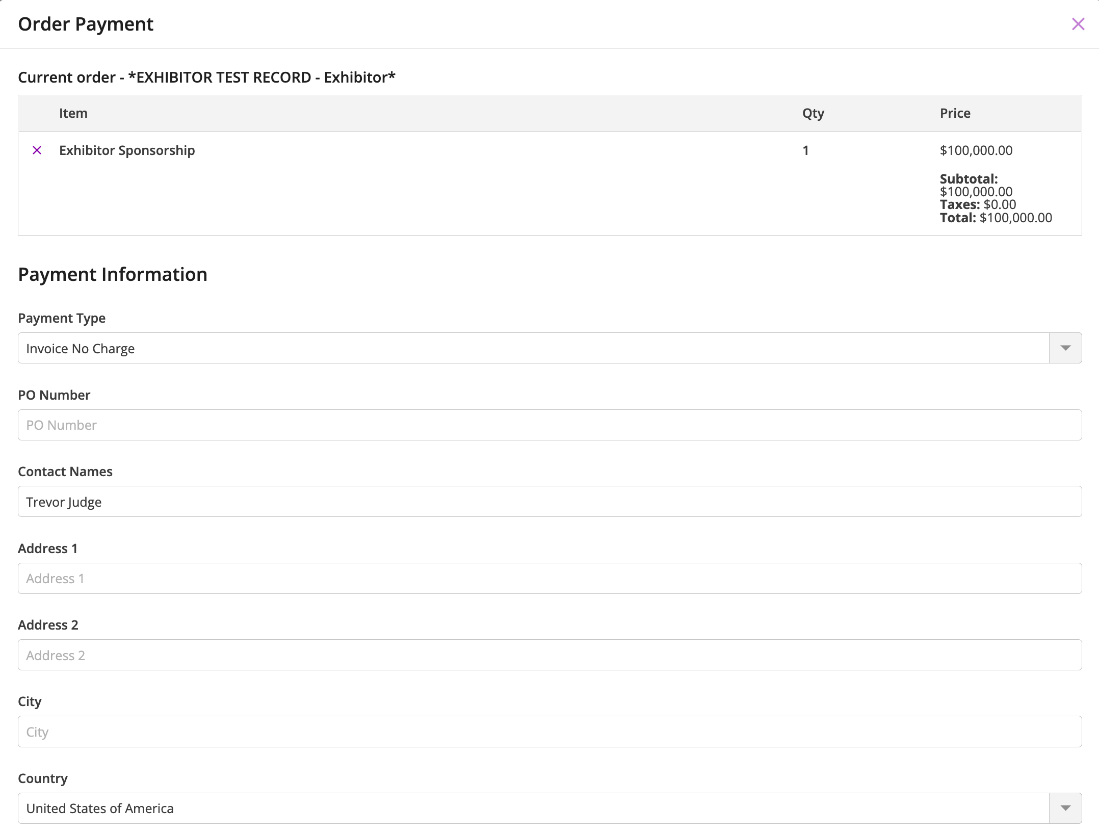Click the Price column header
This screenshot has height=834, width=1099.
[955, 113]
